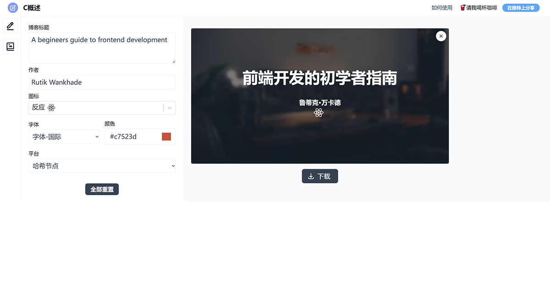Screen dimensions: 550x308
Task: Click the React logo on the cover preview
Action: click(319, 112)
